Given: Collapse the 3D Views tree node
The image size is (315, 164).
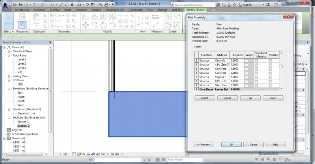Looking at the screenshot, I should 9,80.
